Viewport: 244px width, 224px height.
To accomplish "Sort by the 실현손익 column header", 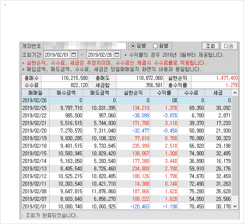I will [133, 93].
